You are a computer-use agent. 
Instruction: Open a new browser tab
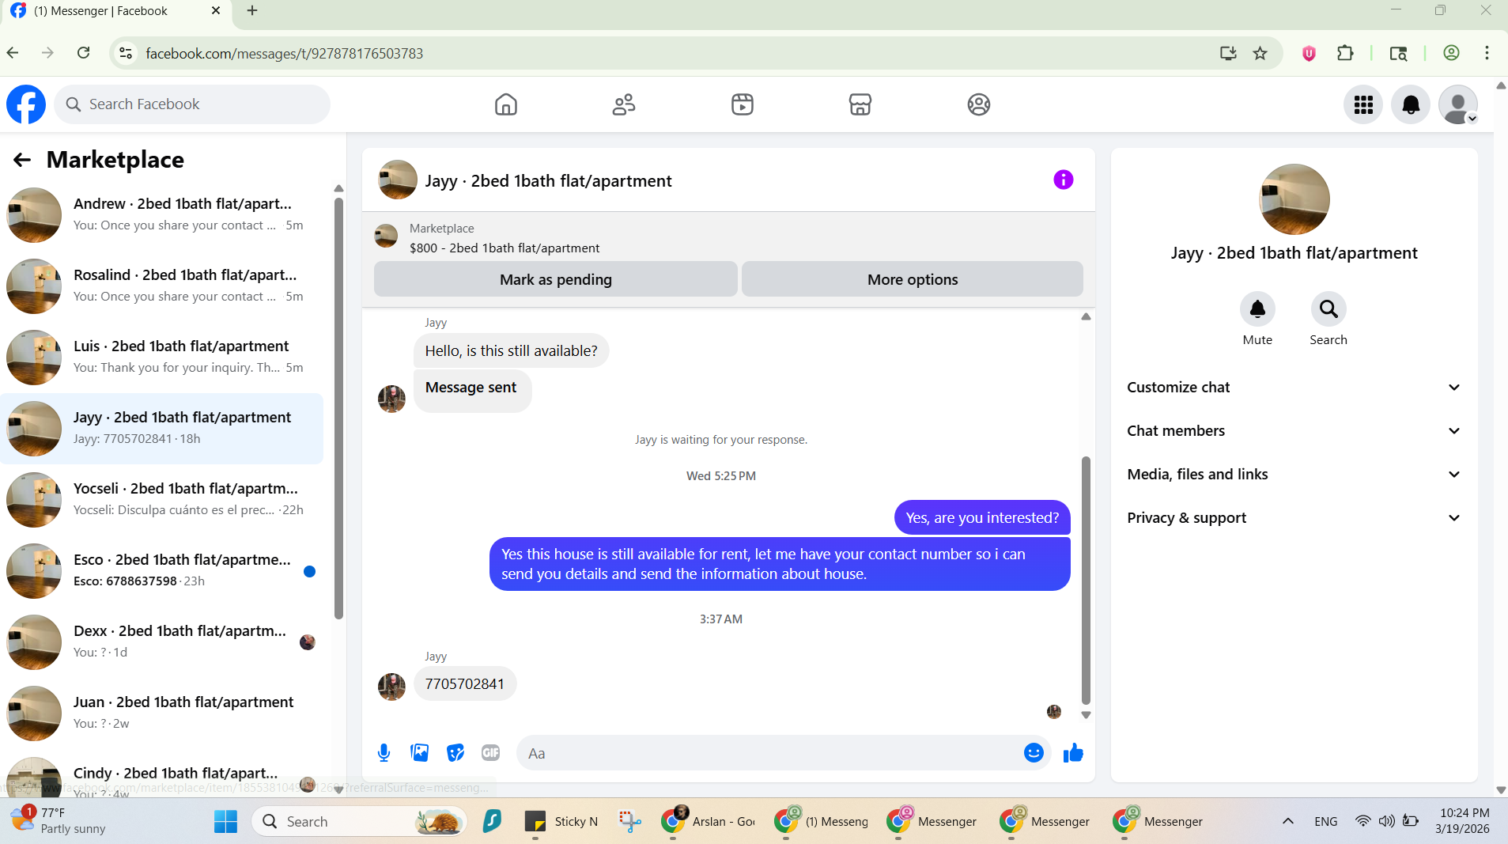click(252, 11)
